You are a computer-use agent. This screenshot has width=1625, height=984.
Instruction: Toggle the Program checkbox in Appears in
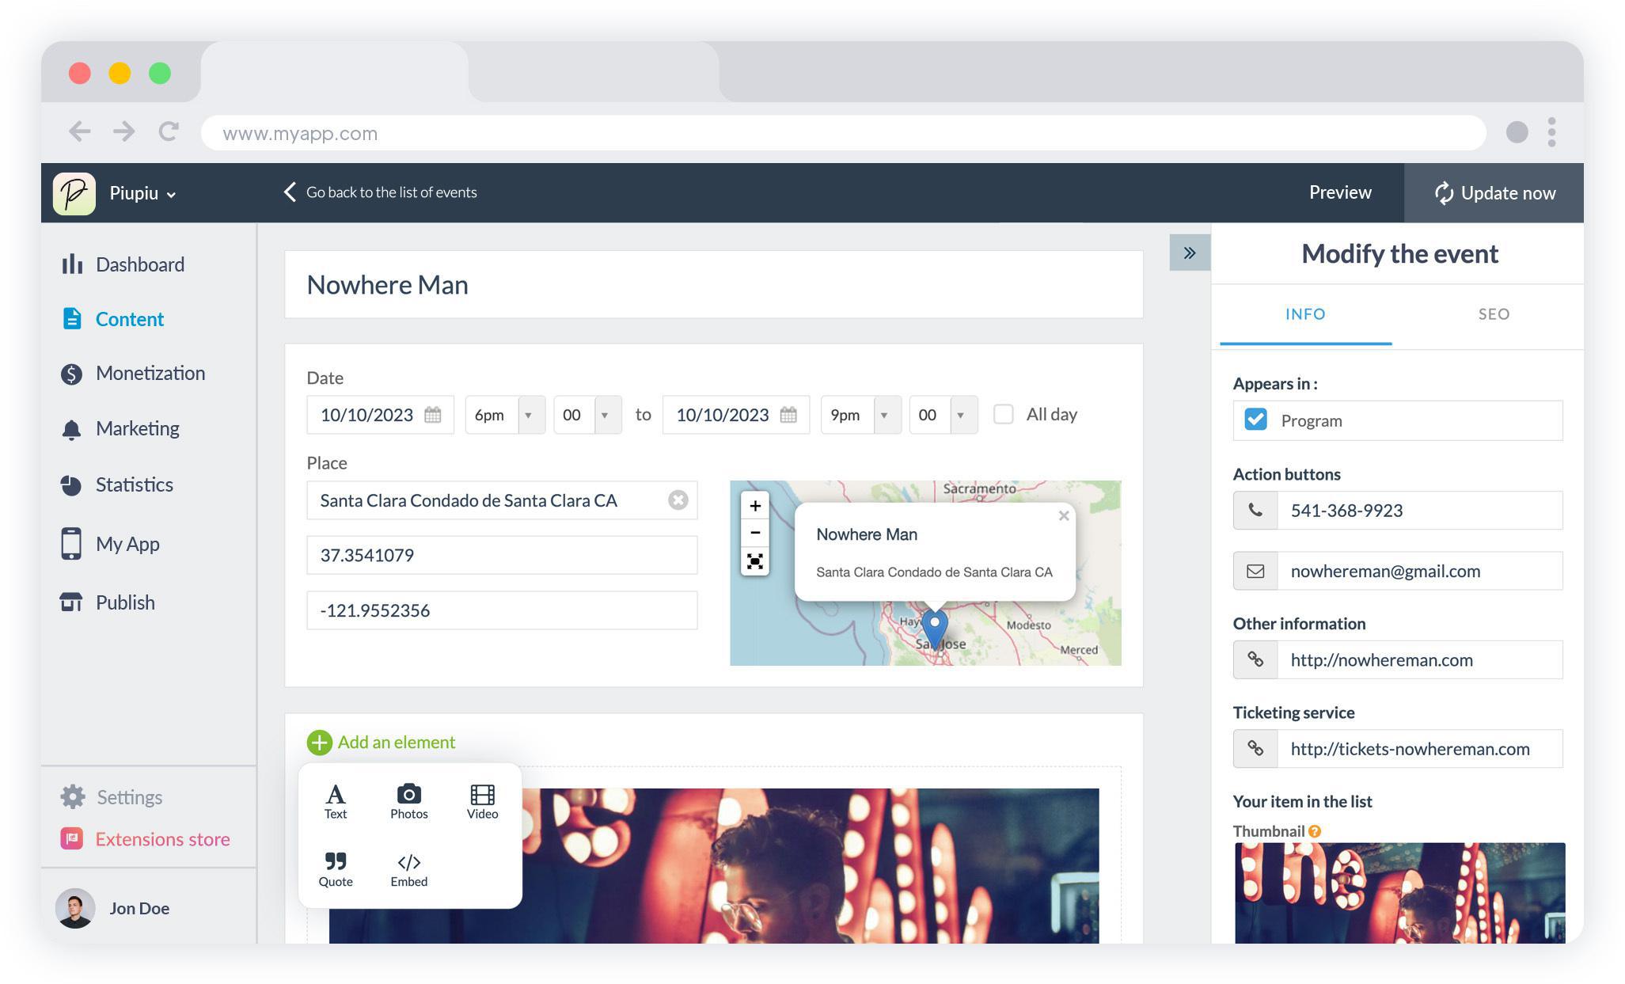pyautogui.click(x=1256, y=420)
